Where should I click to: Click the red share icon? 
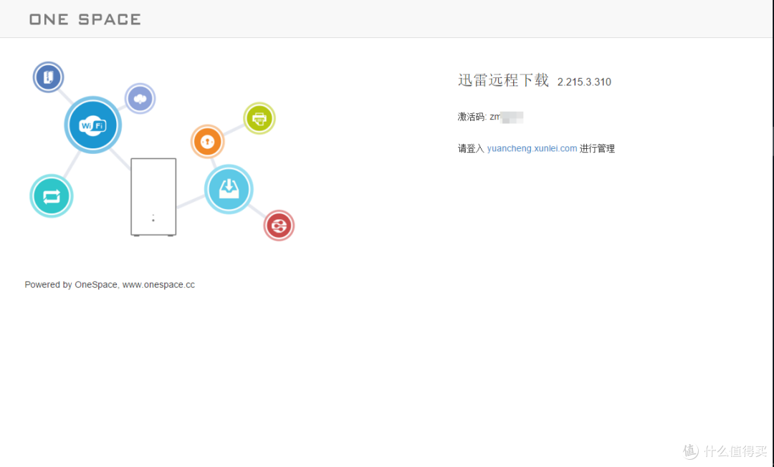pyautogui.click(x=279, y=226)
